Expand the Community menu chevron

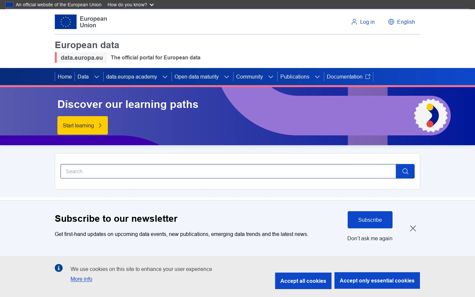click(271, 77)
